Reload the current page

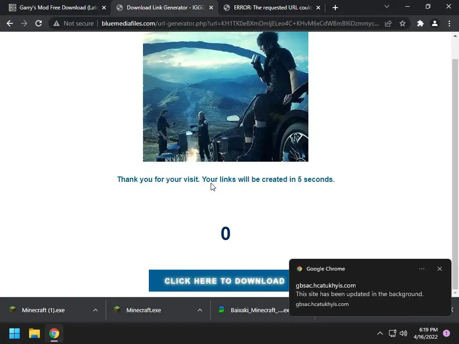(39, 23)
